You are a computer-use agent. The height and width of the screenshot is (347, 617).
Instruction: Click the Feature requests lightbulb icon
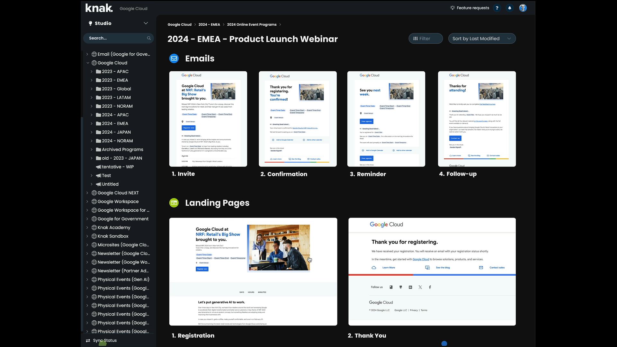pyautogui.click(x=452, y=8)
